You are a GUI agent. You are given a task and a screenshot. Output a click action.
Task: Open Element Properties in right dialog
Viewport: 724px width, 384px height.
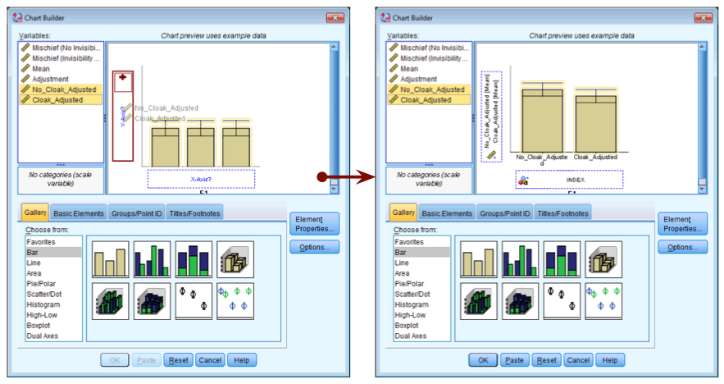682,224
